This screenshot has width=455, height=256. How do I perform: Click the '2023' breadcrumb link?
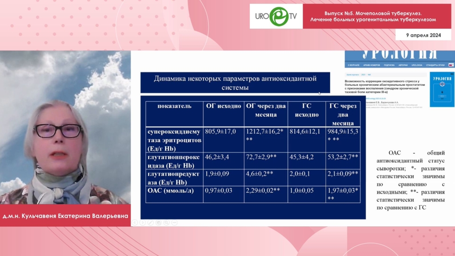pos(363,75)
